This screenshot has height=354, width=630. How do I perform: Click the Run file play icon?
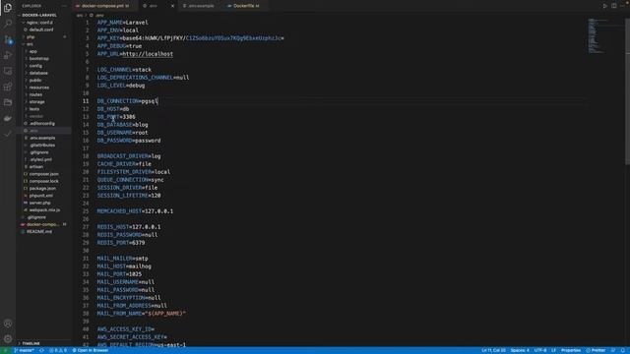(604, 6)
